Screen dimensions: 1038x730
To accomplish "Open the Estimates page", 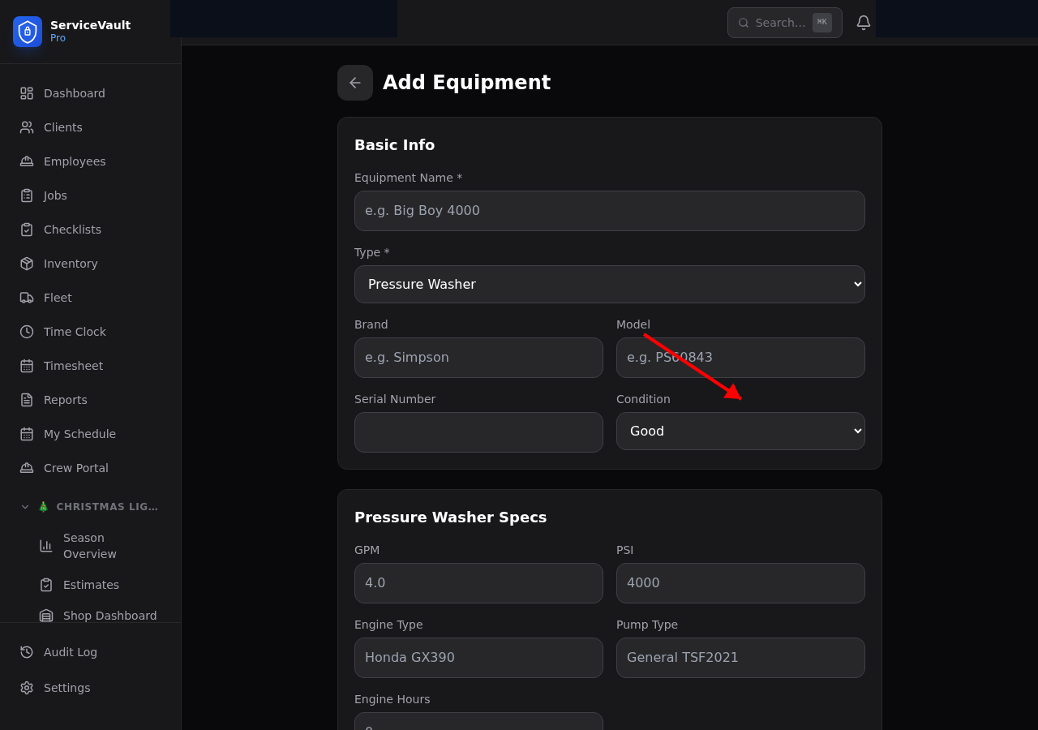I will pyautogui.click(x=91, y=584).
